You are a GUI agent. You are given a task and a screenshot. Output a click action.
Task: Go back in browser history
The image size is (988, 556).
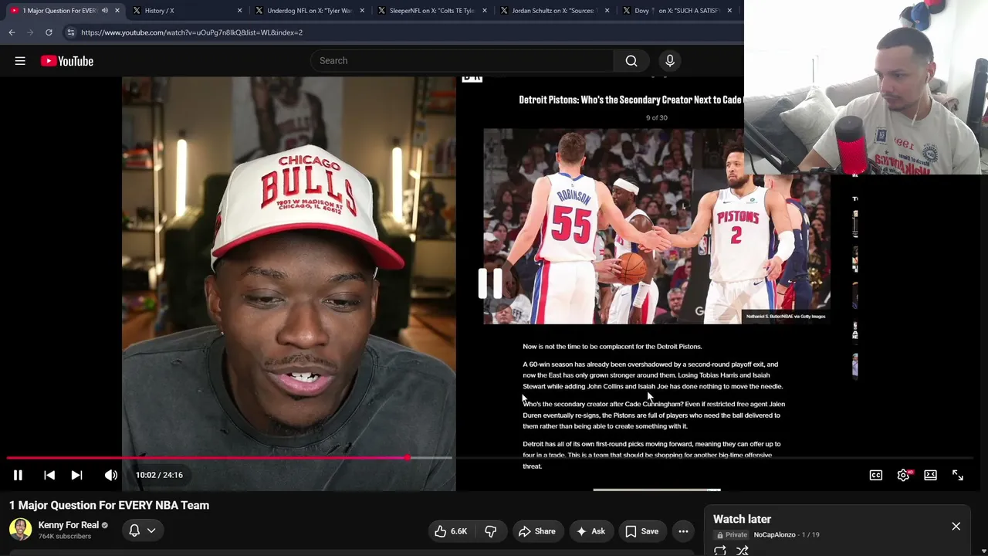pos(12,32)
